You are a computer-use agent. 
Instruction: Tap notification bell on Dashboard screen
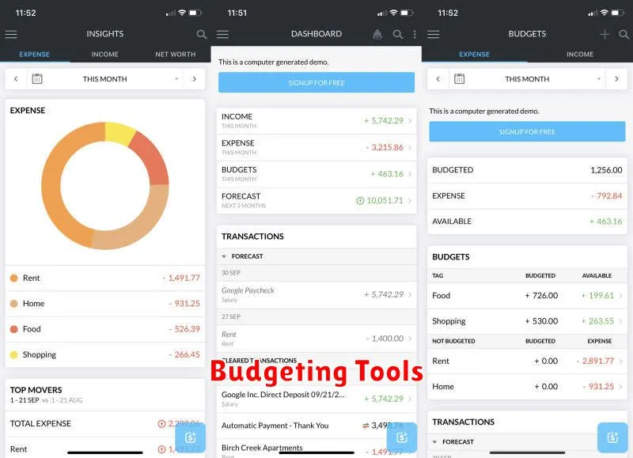click(377, 34)
